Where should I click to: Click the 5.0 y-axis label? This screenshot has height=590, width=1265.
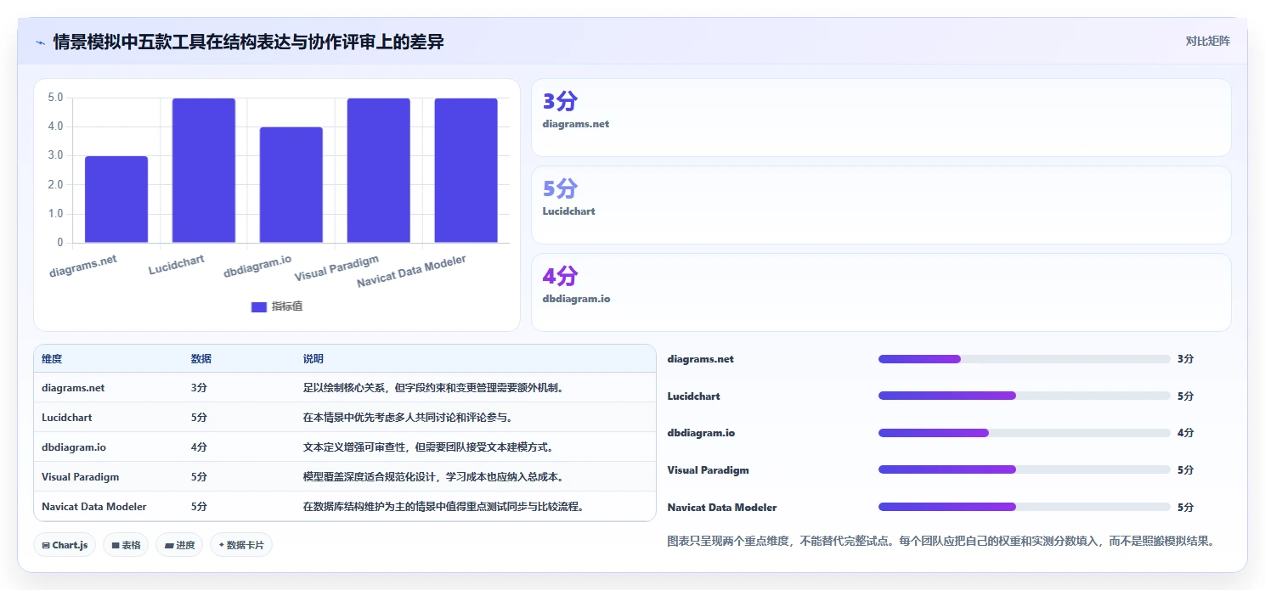click(55, 98)
